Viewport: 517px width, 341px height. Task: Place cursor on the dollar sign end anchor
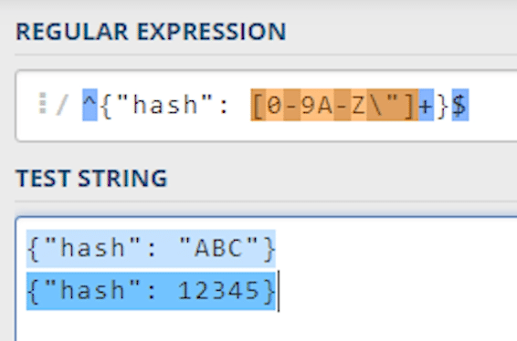coord(460,105)
